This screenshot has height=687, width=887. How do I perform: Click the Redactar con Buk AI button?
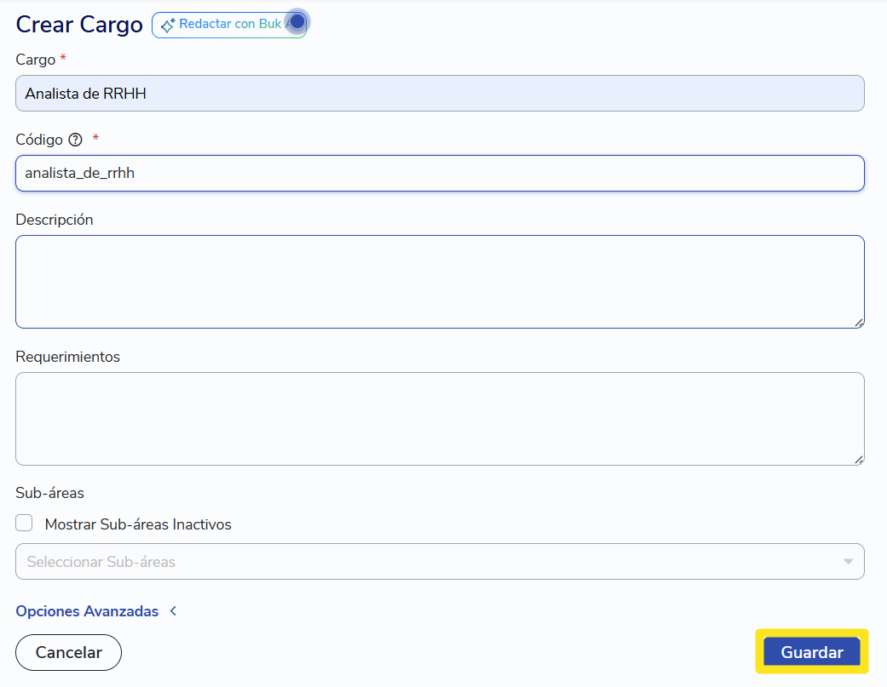click(x=229, y=25)
